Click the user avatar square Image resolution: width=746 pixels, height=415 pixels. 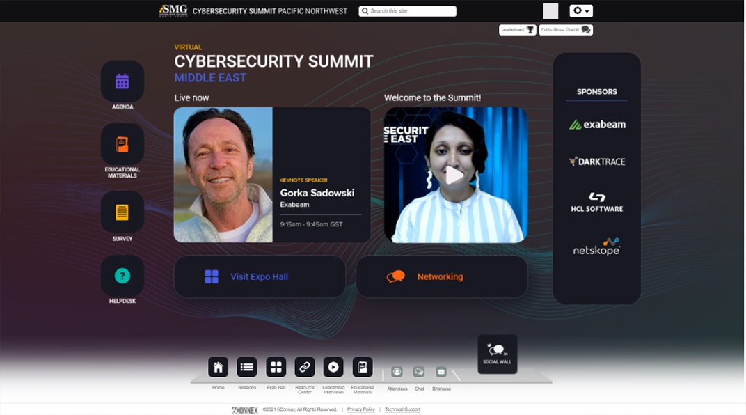tap(550, 11)
